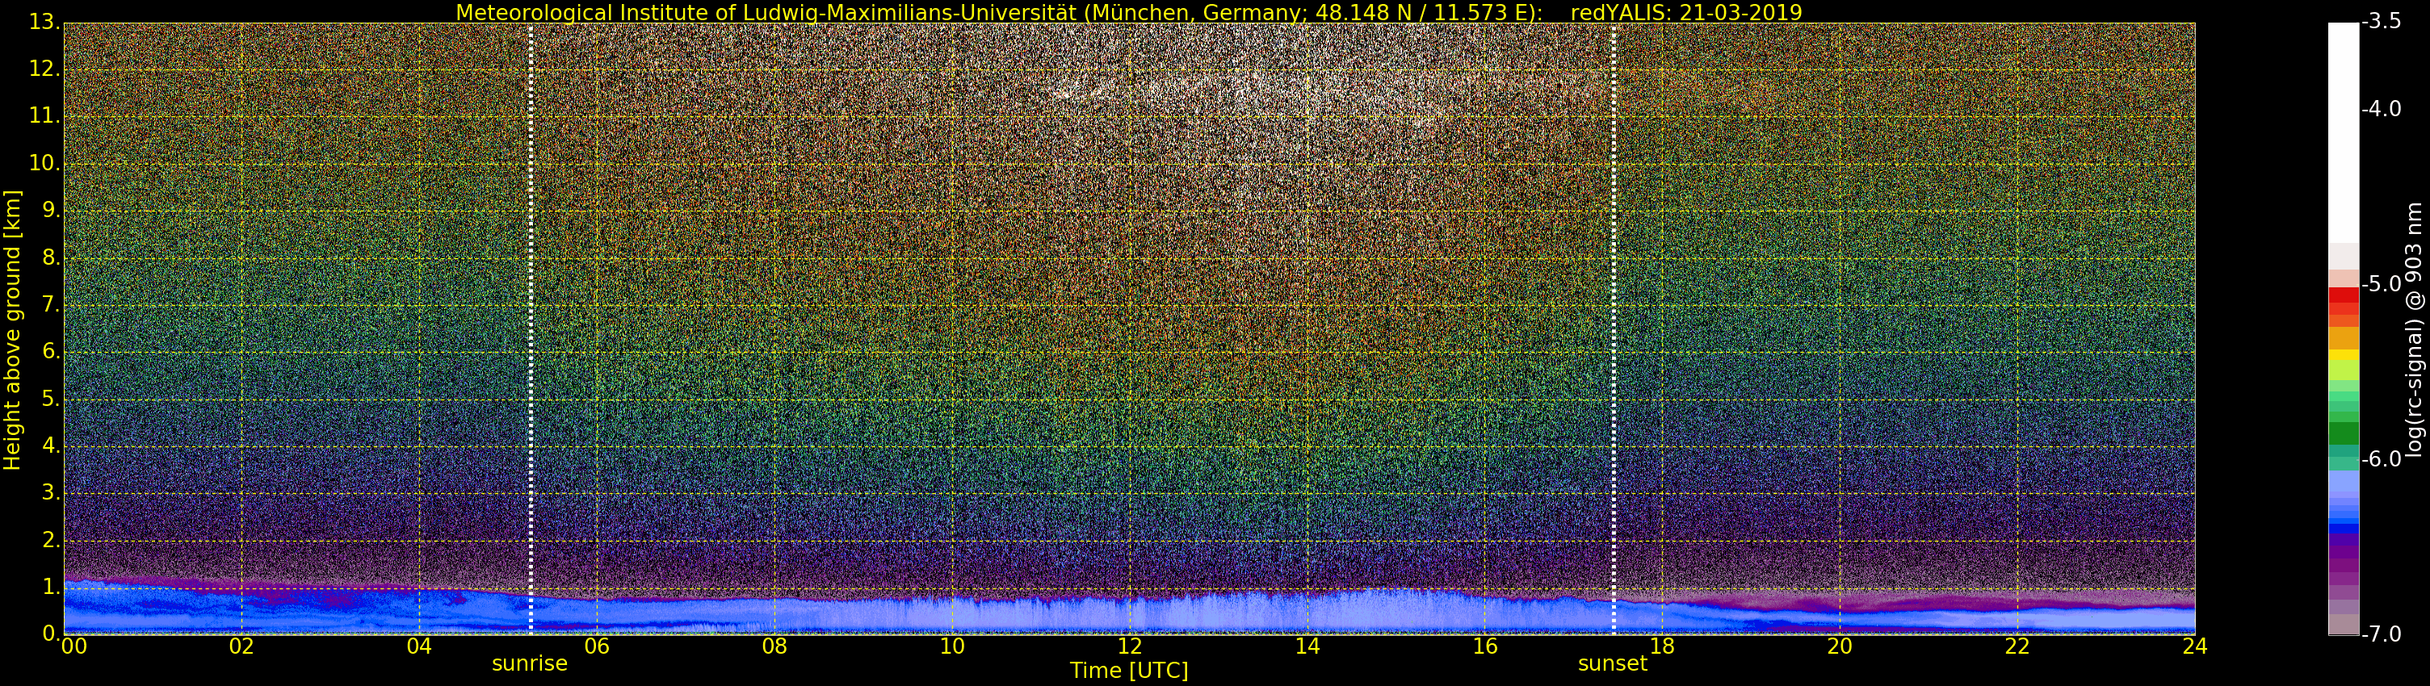Click the '12' time axis tick label
This screenshot has width=2430, height=686.
1129,646
